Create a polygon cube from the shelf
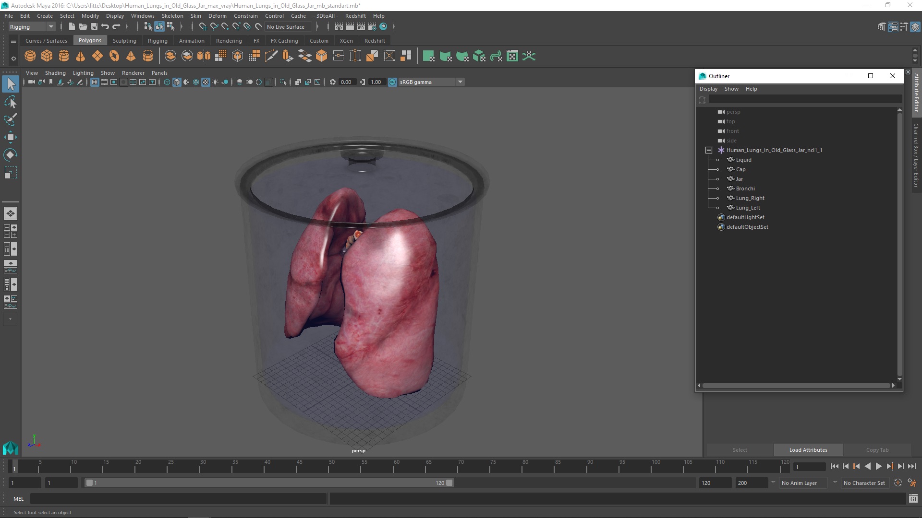This screenshot has height=518, width=922. click(47, 56)
